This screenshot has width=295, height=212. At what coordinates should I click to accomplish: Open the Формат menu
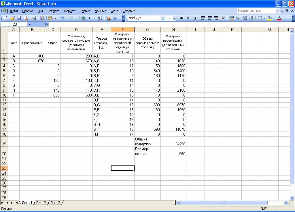pyautogui.click(x=69, y=11)
